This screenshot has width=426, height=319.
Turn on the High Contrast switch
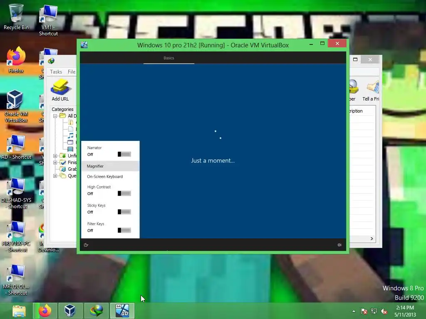124,194
